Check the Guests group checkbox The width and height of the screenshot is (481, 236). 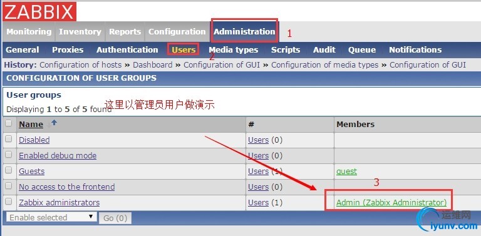(x=9, y=170)
